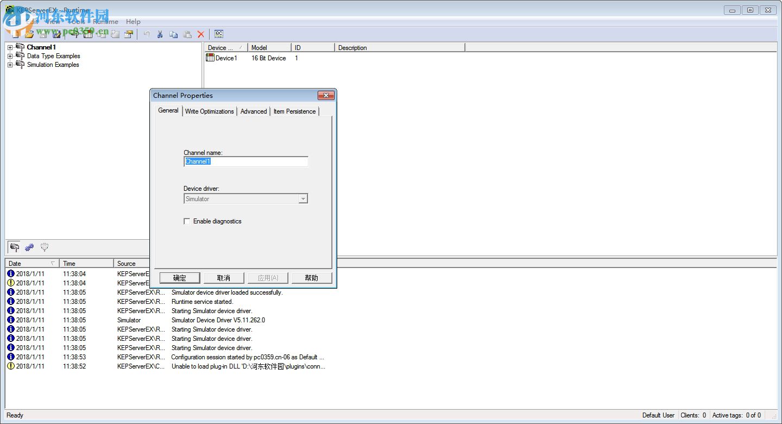Click the Time column header in log
Viewport: 782px width, 424px height.
[x=86, y=263]
